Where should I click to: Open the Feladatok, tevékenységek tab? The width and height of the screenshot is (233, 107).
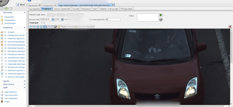click(109, 9)
